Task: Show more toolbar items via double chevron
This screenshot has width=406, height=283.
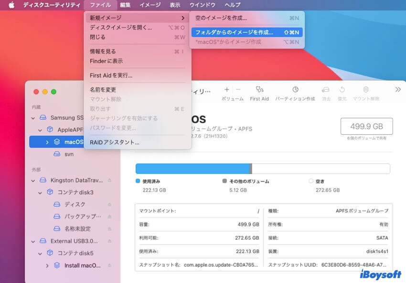Action: [x=398, y=90]
